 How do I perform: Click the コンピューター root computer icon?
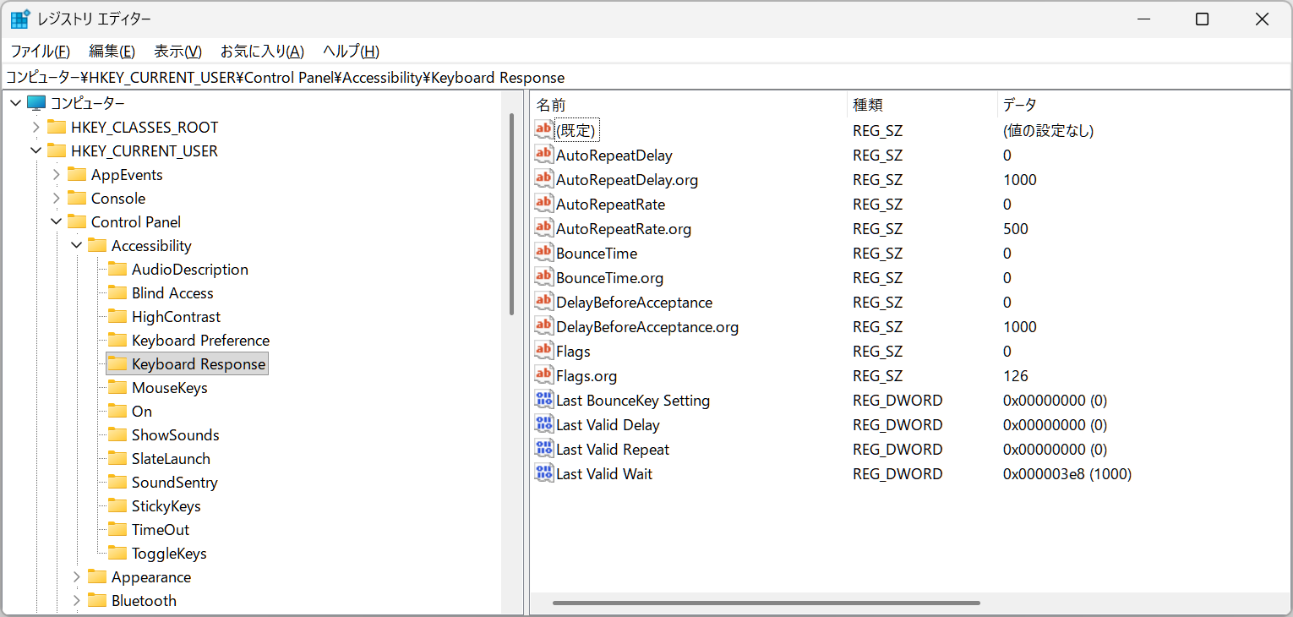point(36,103)
